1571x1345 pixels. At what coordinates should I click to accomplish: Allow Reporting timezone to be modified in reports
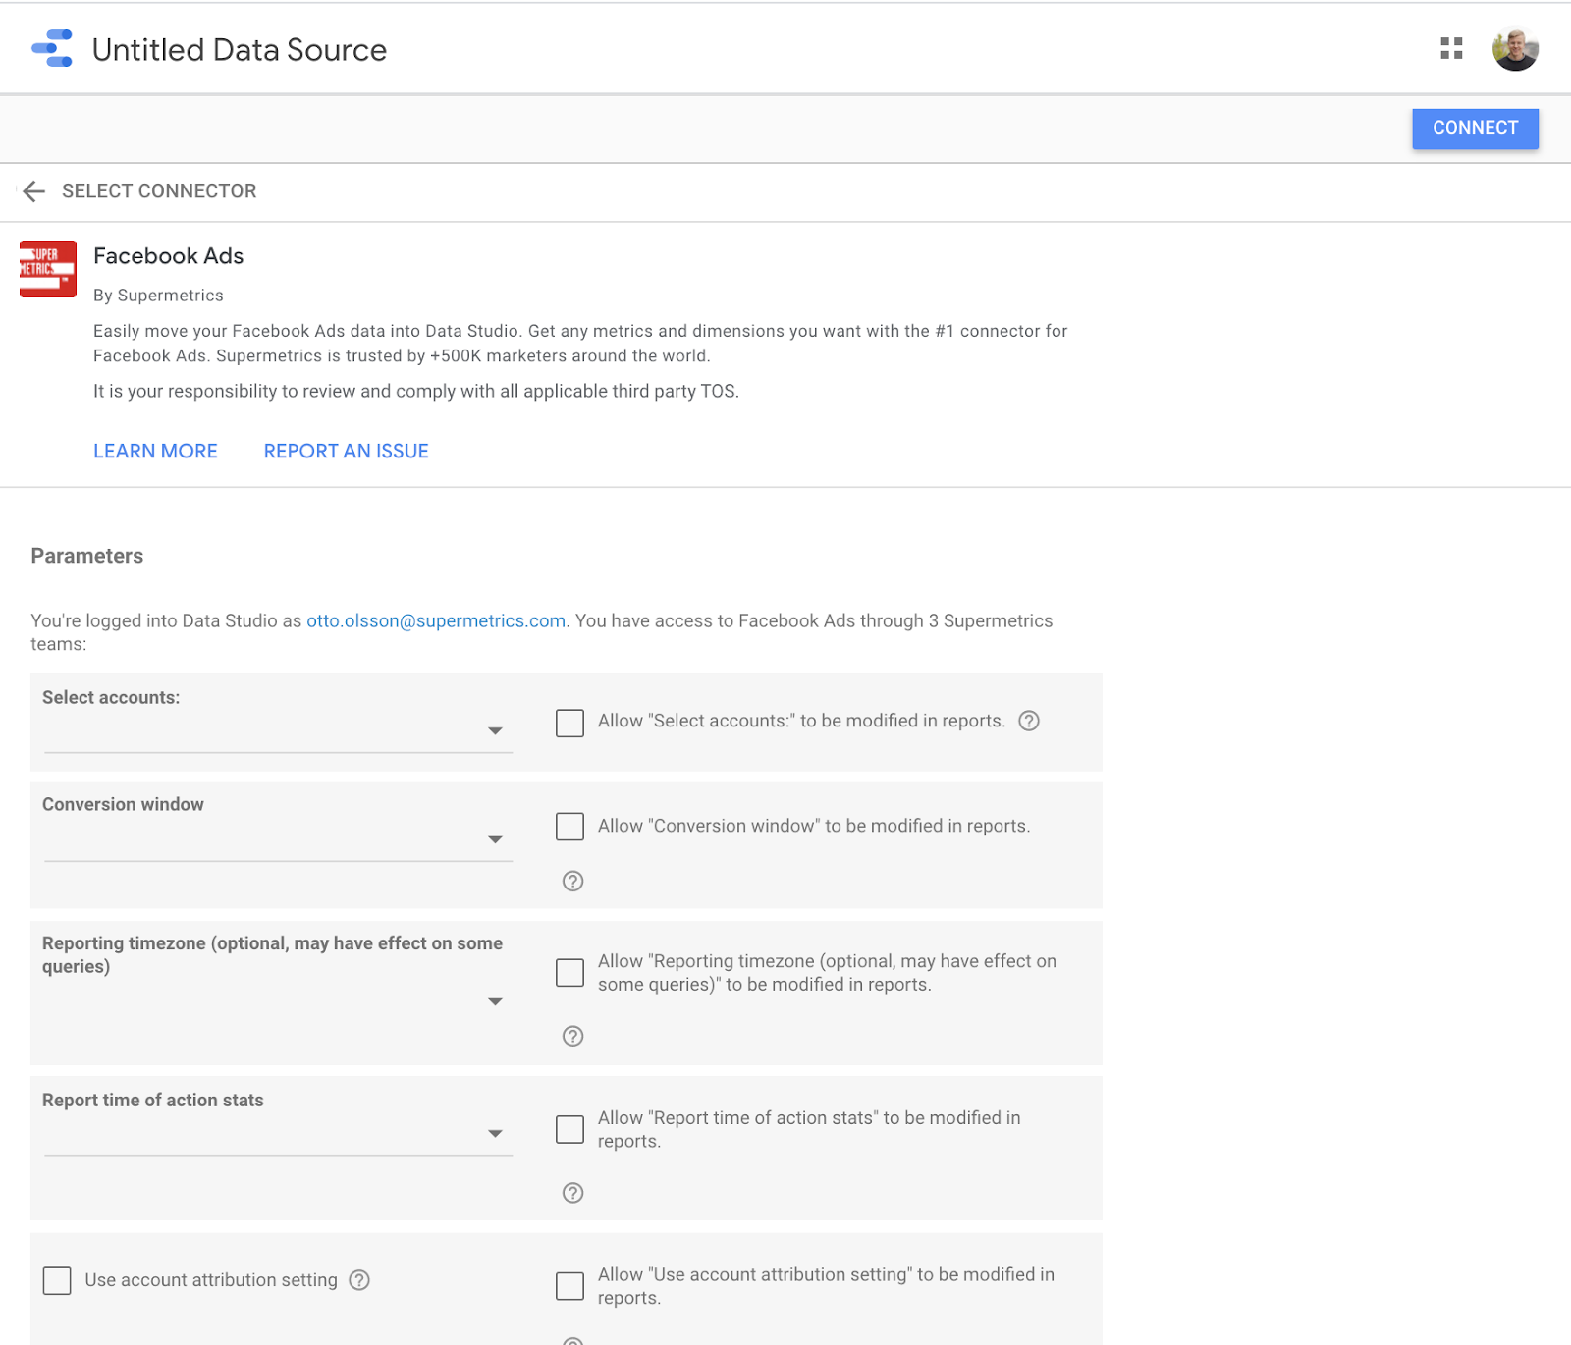(x=569, y=973)
